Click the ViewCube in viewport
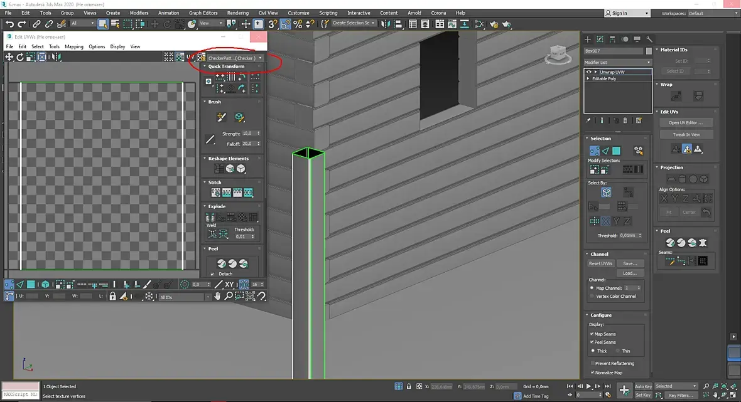Viewport: 741px width, 402px height. coord(558,55)
